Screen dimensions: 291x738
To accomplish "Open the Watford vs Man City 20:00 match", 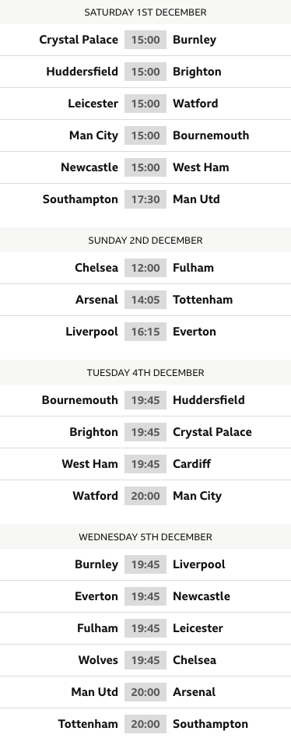I will coord(145,496).
